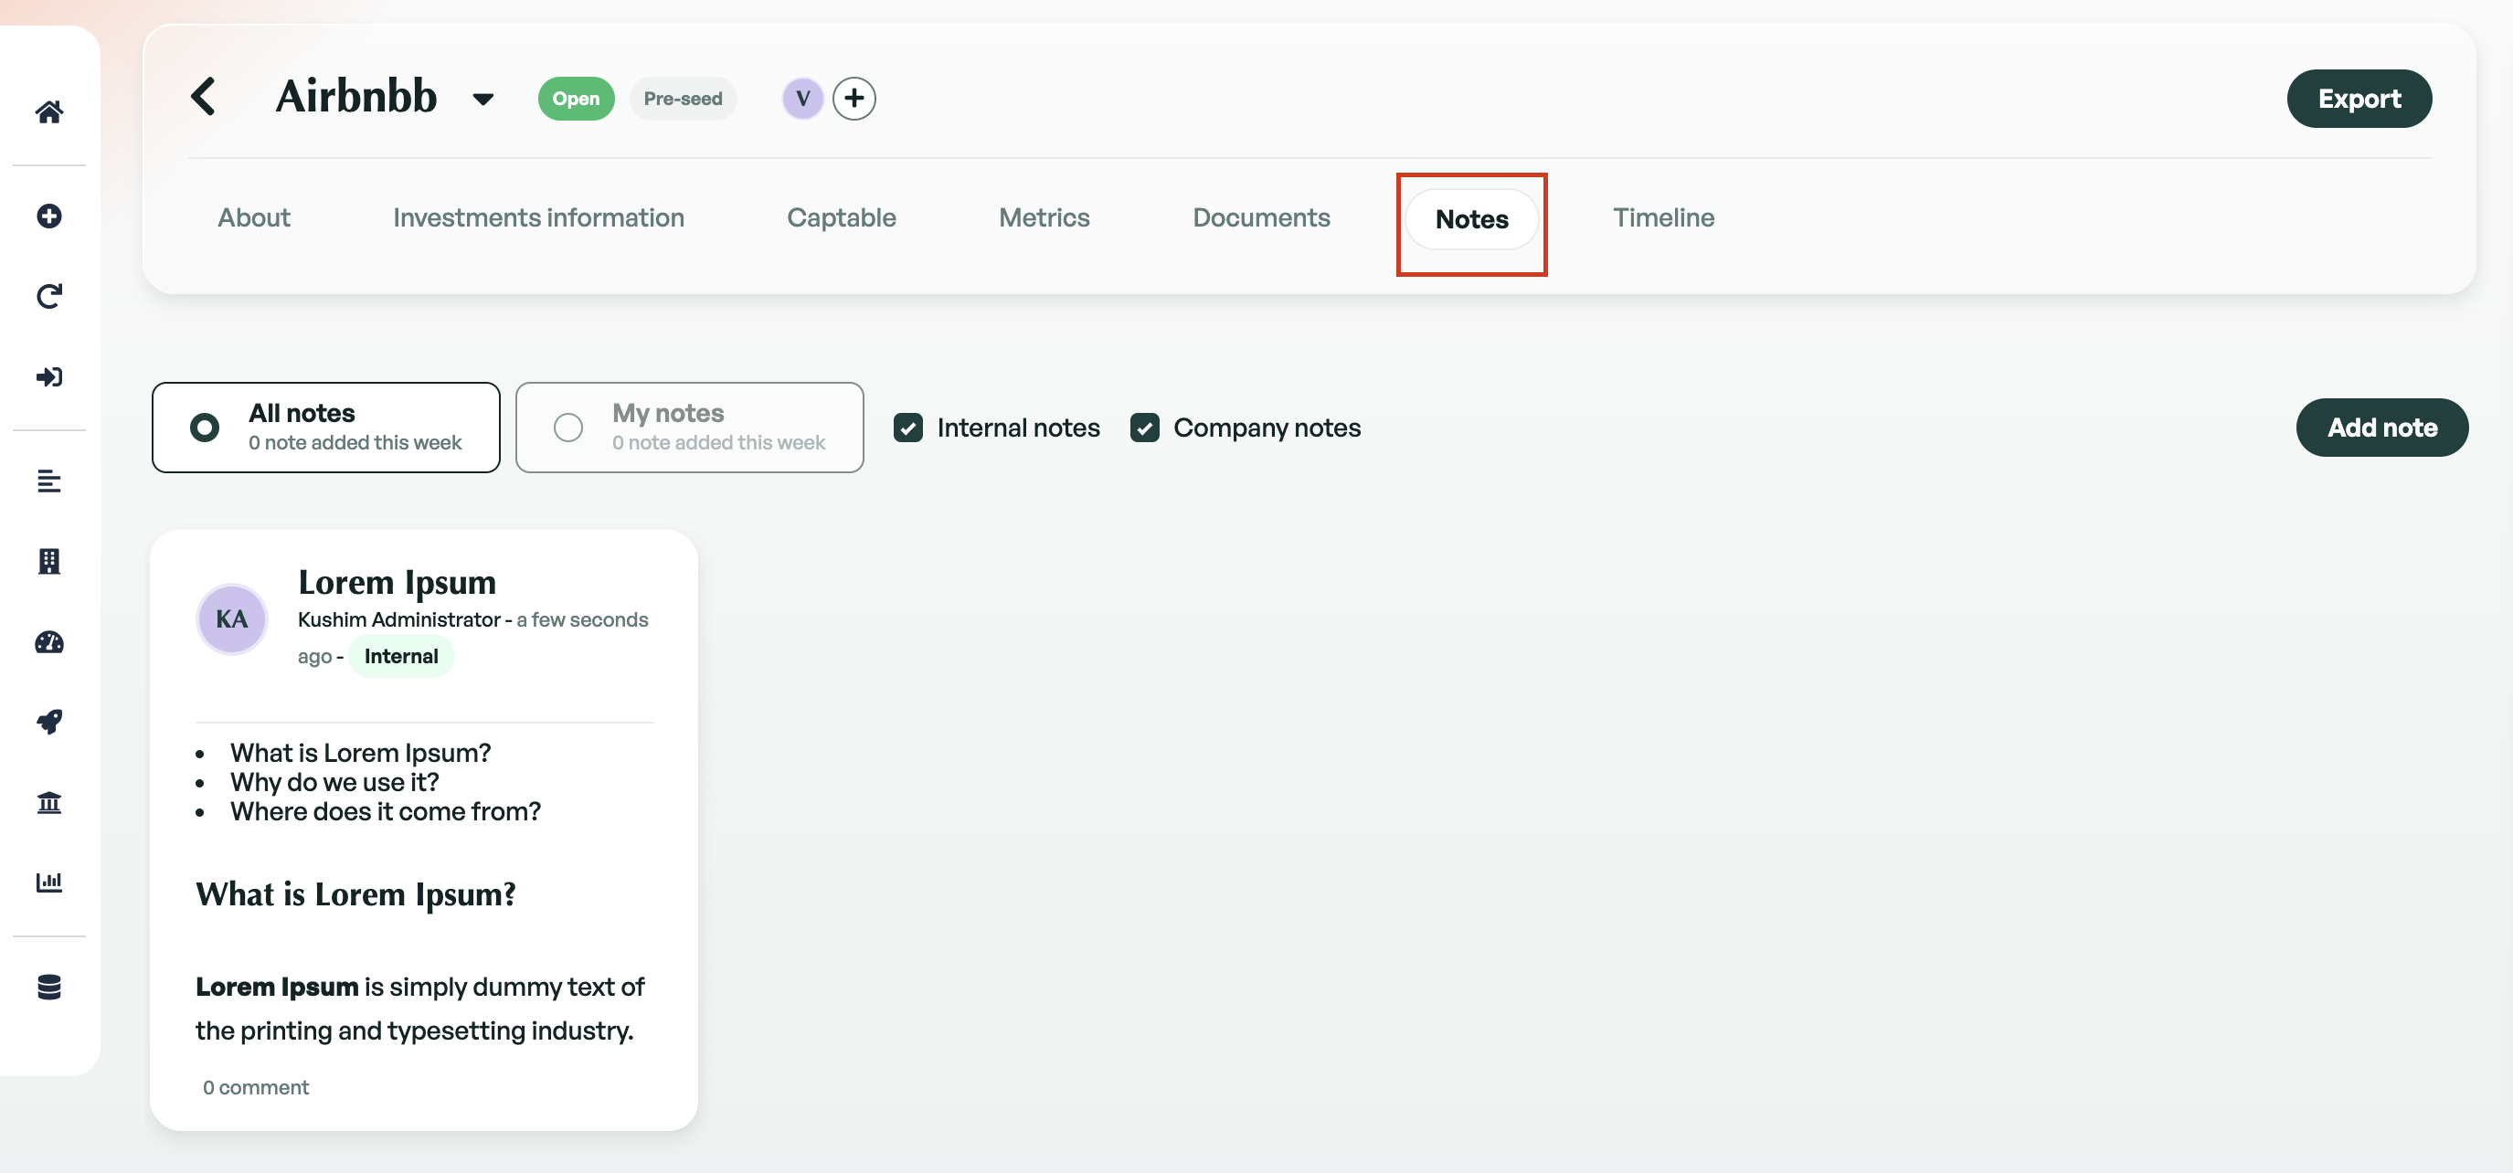
Task: Open the aligned-lines list sidebar icon
Action: pyautogui.click(x=48, y=481)
